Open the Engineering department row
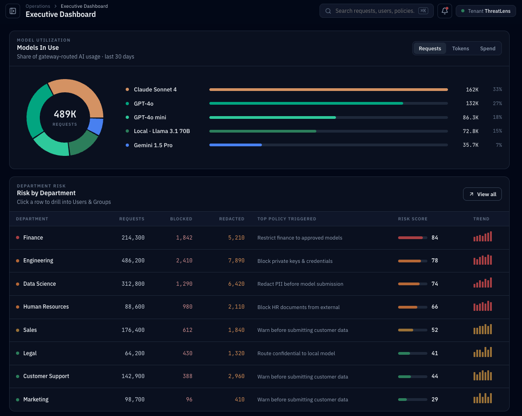The image size is (522, 416). 259,261
